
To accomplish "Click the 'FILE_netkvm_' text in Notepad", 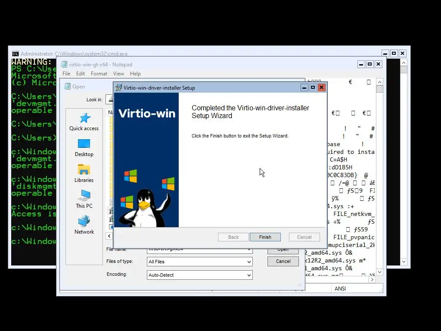I will 354,214.
